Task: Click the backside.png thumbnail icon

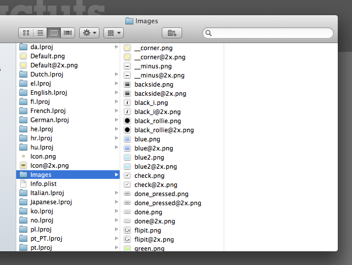Action: (x=127, y=84)
